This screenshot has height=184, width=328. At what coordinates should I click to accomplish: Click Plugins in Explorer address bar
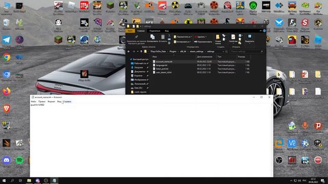(x=173, y=52)
